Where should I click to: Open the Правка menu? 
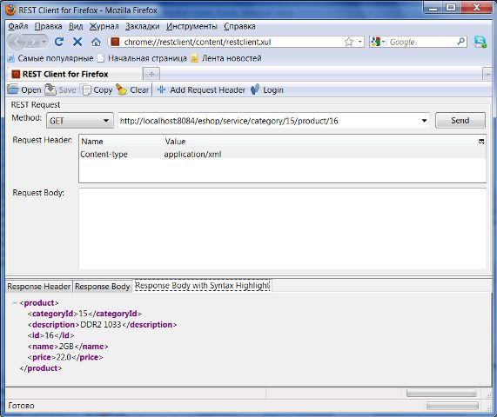click(48, 26)
